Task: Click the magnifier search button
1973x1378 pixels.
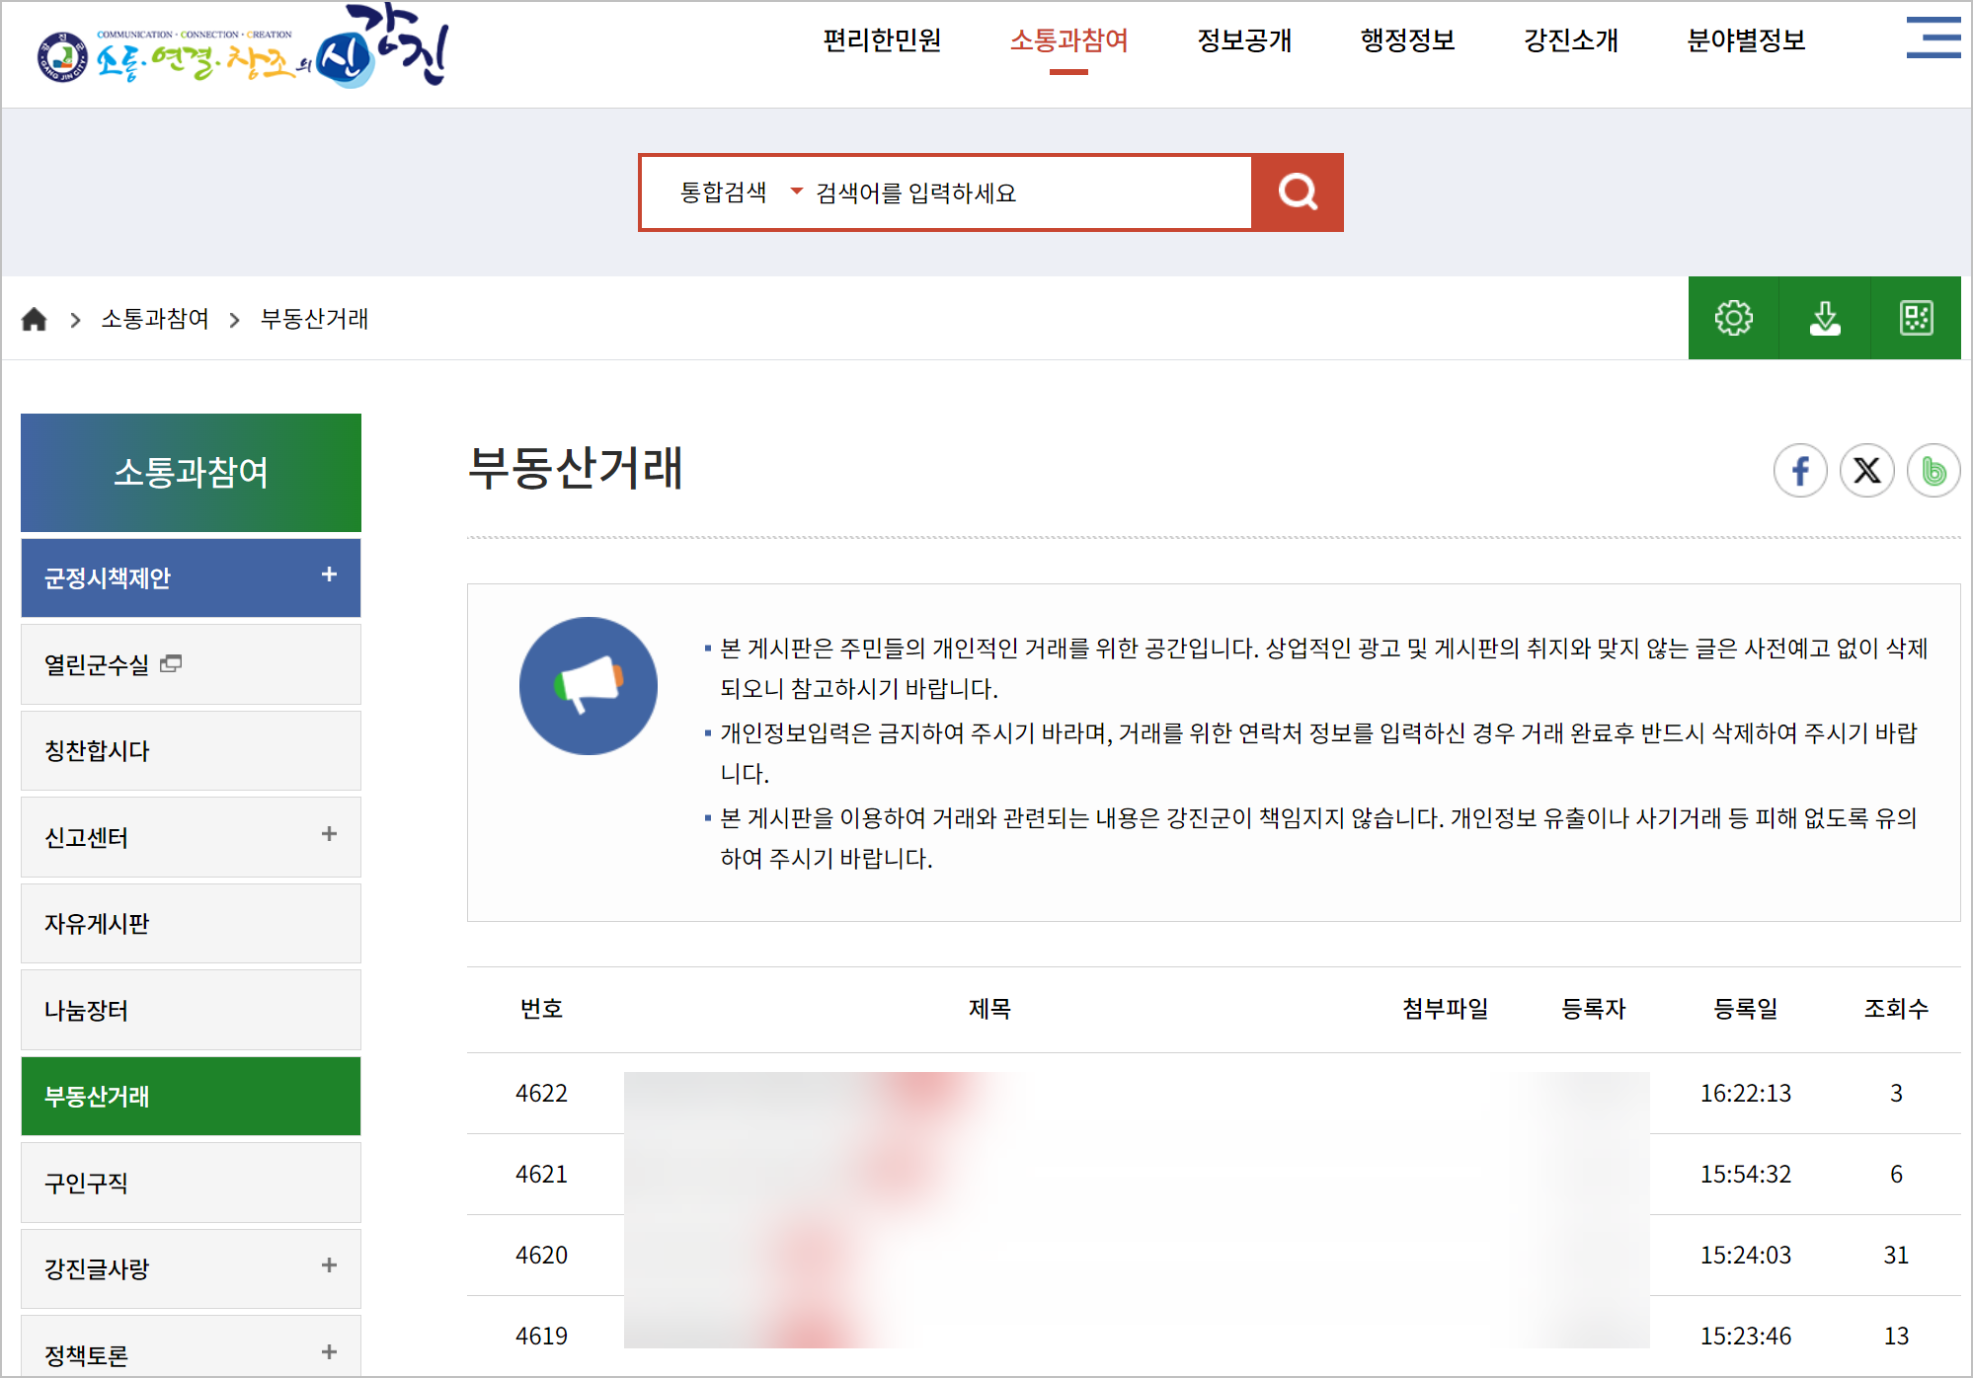Action: coord(1297,192)
